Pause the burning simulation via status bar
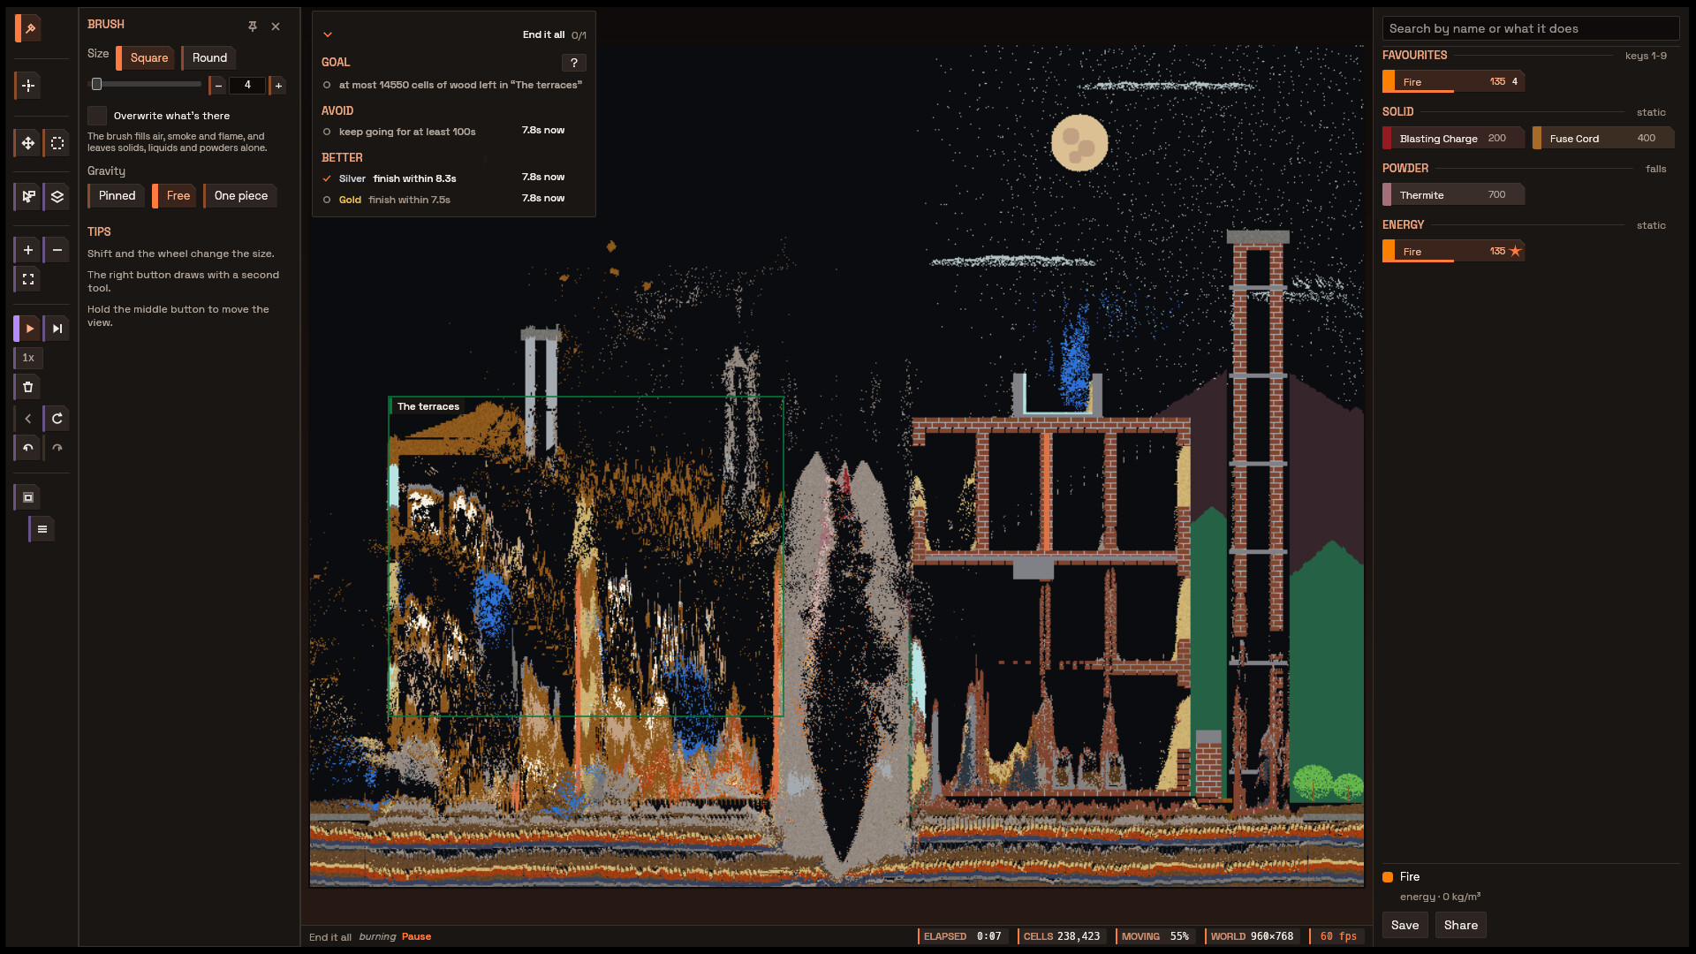 pyautogui.click(x=416, y=936)
